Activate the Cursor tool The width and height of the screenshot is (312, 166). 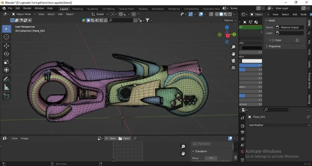click(x=6, y=37)
